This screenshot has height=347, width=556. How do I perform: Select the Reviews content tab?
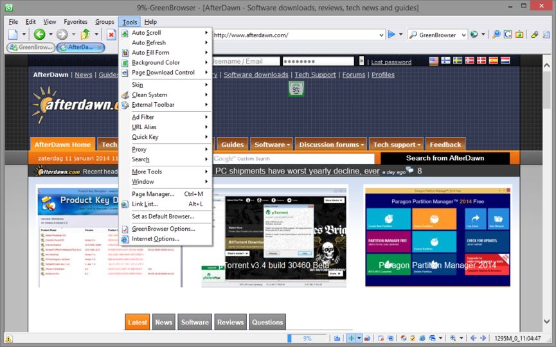click(231, 322)
